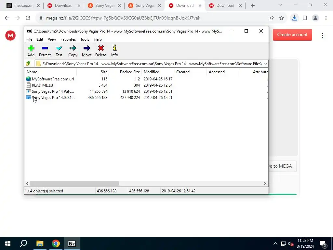Expand the 7-Zip path history dropdown
Image resolution: width=333 pixels, height=250 pixels.
tap(265, 63)
